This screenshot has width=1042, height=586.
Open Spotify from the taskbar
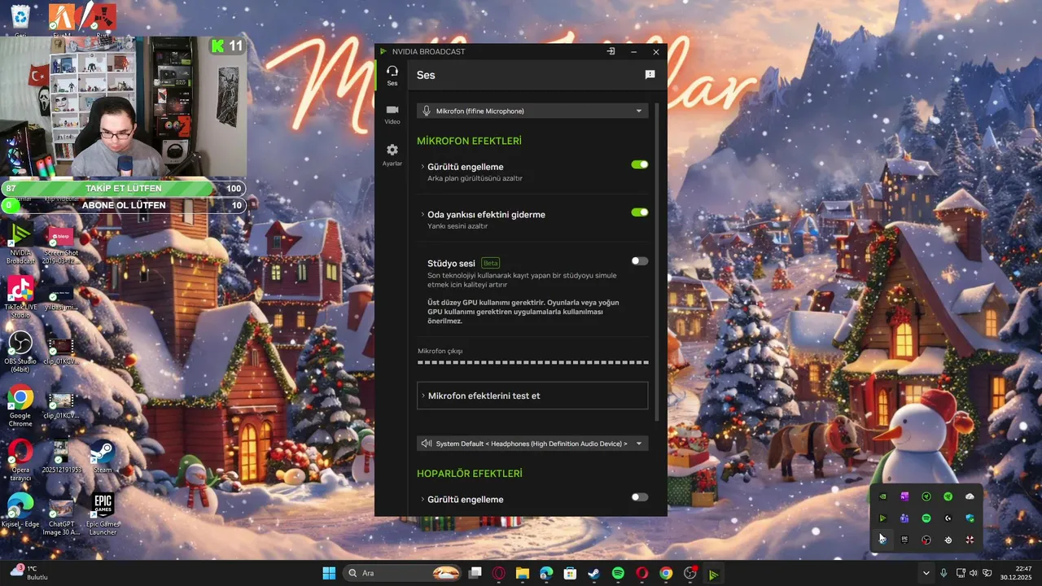(x=618, y=573)
